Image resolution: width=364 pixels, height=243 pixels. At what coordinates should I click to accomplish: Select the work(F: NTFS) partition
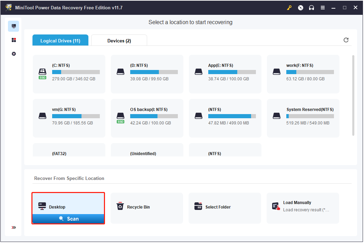coord(303,74)
